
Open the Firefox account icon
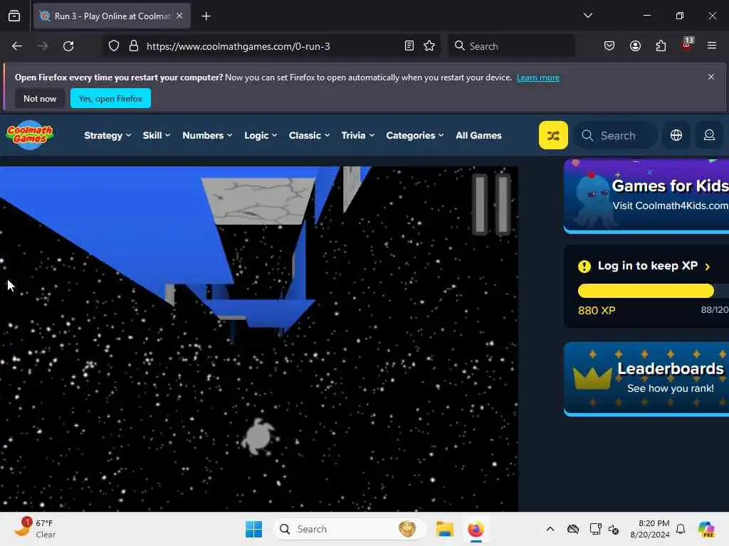coord(635,46)
